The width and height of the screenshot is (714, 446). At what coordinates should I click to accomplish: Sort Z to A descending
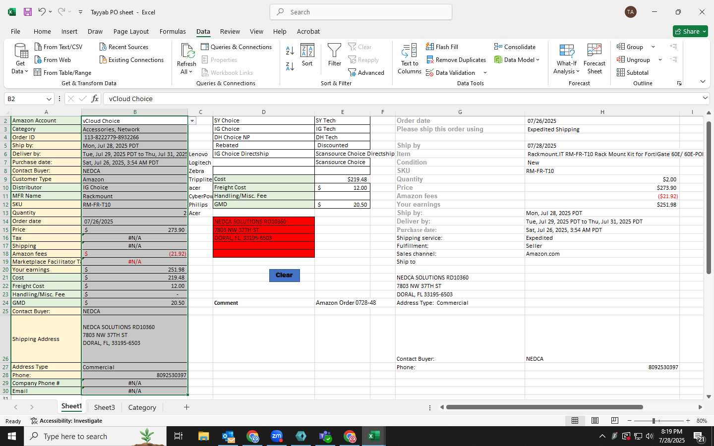[290, 66]
